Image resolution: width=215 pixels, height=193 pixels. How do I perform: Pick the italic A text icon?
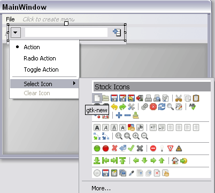(x=105, y=128)
